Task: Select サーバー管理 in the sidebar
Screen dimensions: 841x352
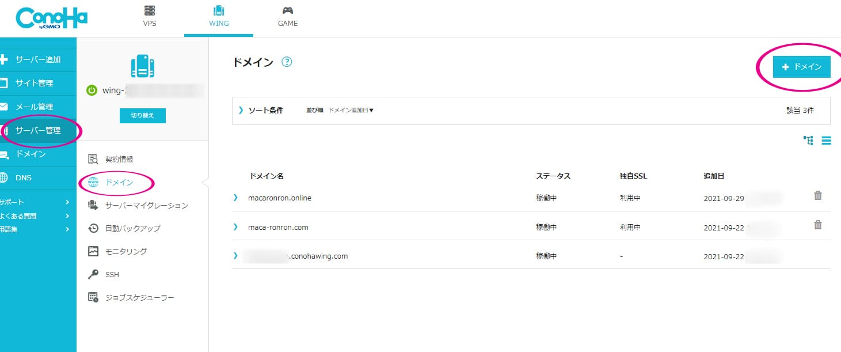Action: [38, 130]
